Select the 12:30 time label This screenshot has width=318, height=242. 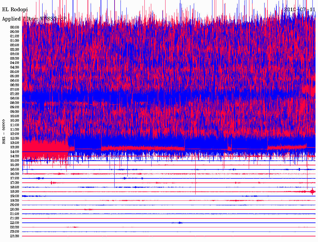(x=15, y=138)
